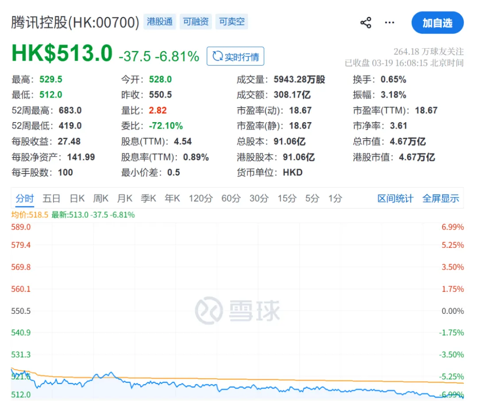
Task: Switch to the 15分 chart tab
Action: pos(287,199)
